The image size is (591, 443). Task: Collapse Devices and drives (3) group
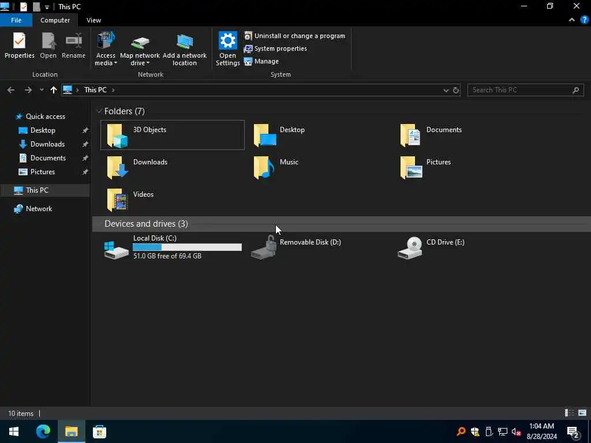click(x=99, y=224)
